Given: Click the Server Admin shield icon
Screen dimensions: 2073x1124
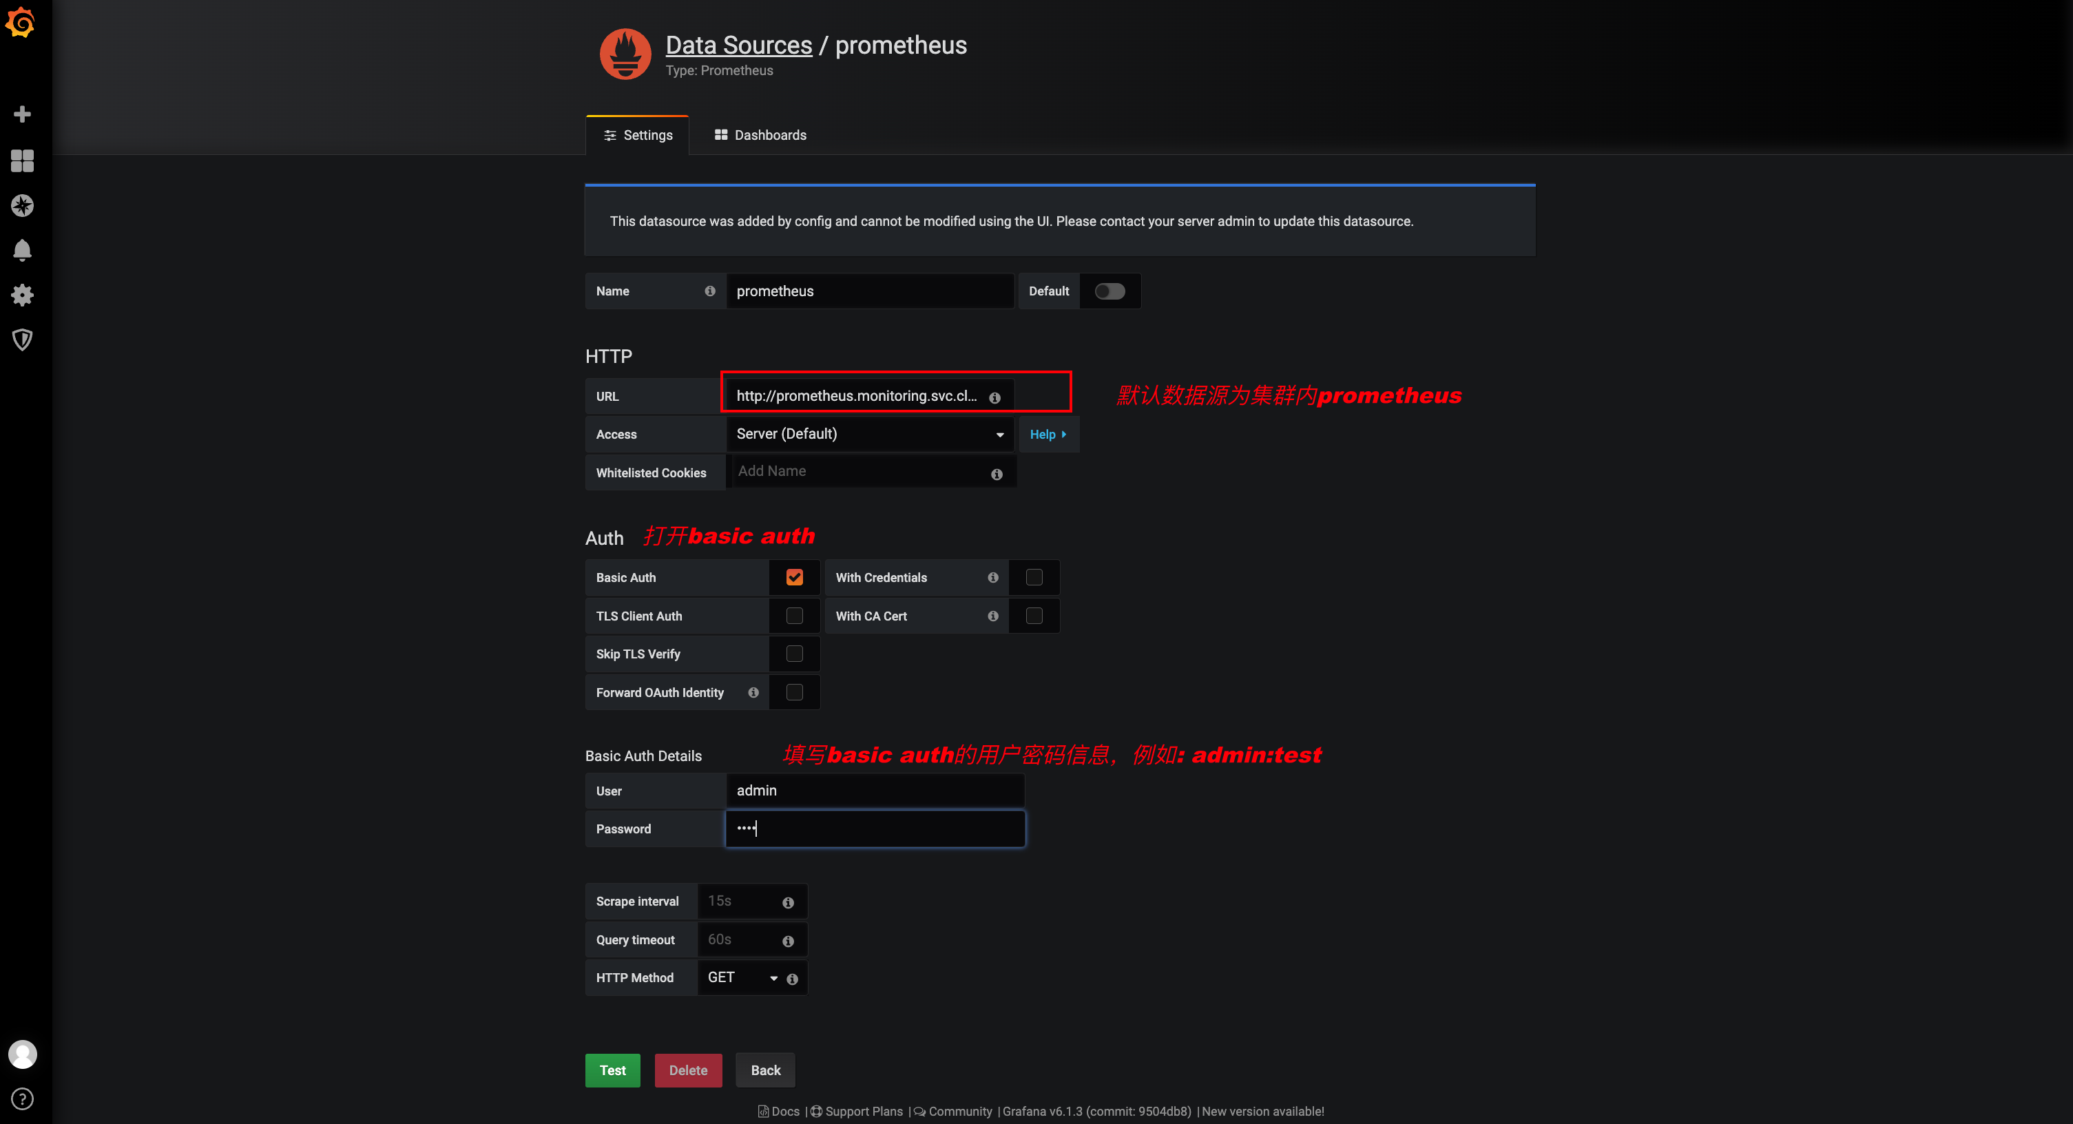Looking at the screenshot, I should [x=22, y=340].
